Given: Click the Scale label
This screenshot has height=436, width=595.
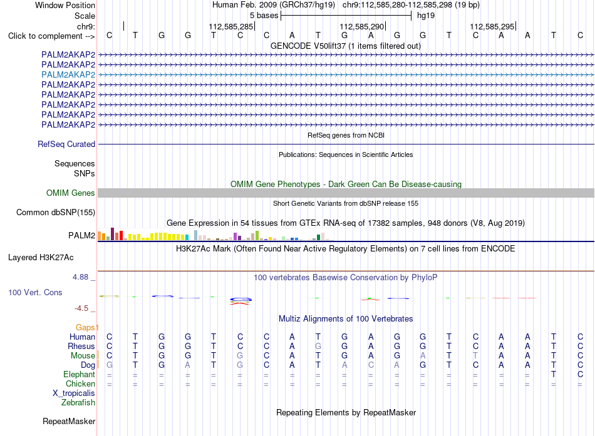Looking at the screenshot, I should pos(85,16).
